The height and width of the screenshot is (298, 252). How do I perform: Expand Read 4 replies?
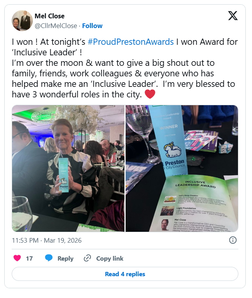pos(125,274)
